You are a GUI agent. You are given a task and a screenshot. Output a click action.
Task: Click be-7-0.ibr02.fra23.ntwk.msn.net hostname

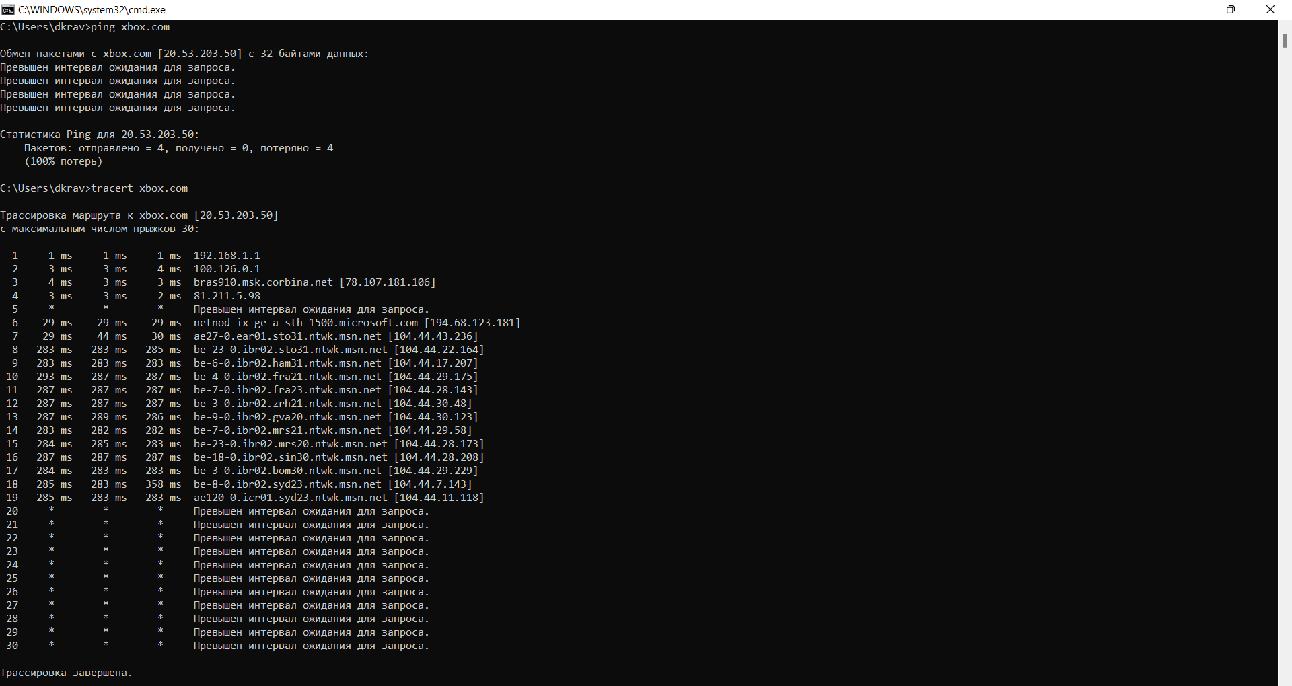(287, 390)
